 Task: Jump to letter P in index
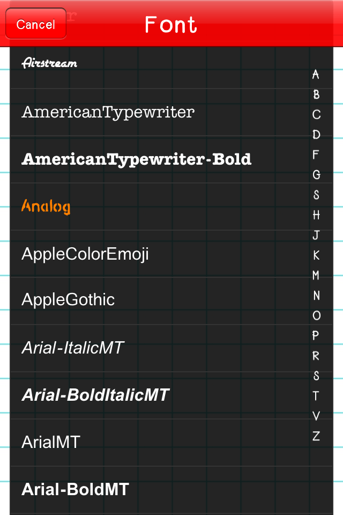pyautogui.click(x=316, y=336)
